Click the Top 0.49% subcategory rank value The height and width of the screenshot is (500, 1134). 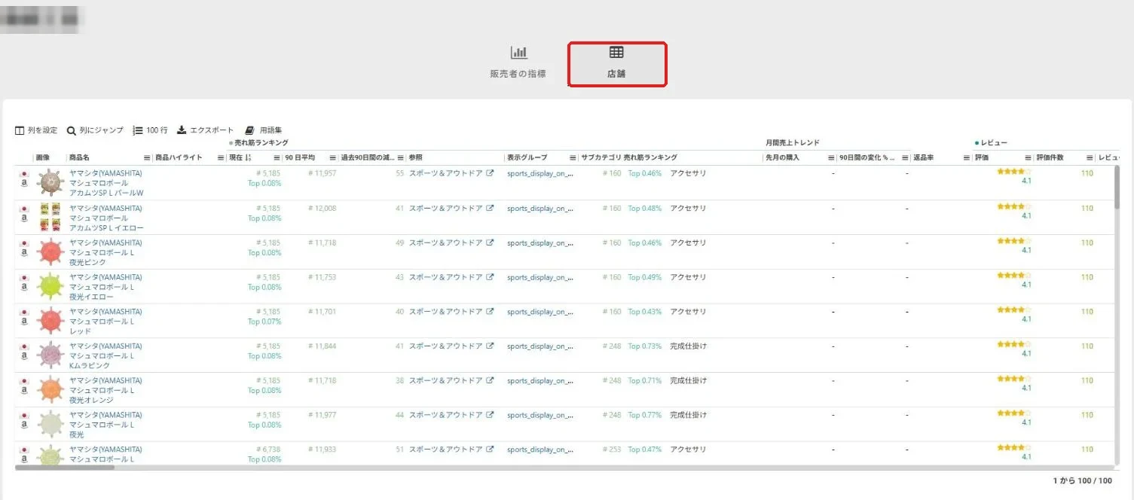(x=645, y=277)
